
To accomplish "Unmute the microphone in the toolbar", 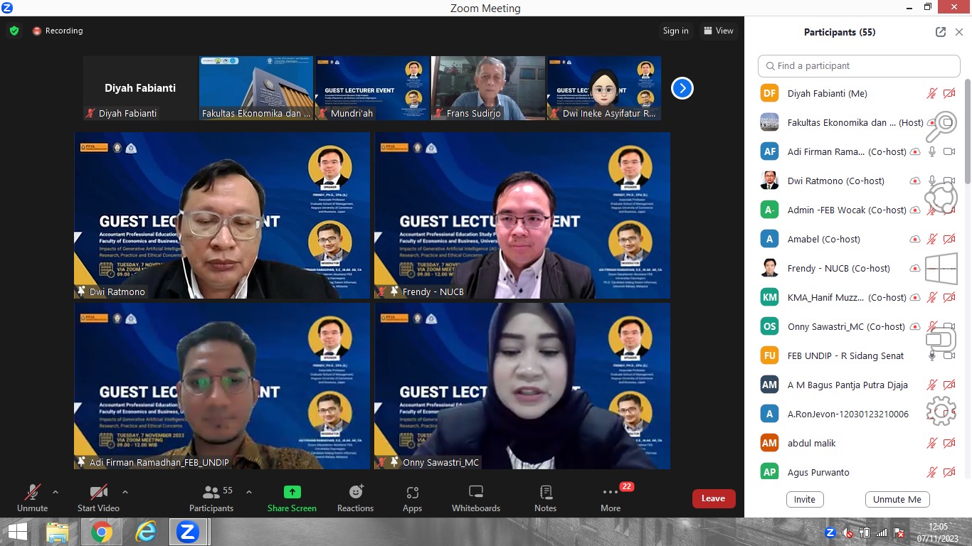I will 32,498.
